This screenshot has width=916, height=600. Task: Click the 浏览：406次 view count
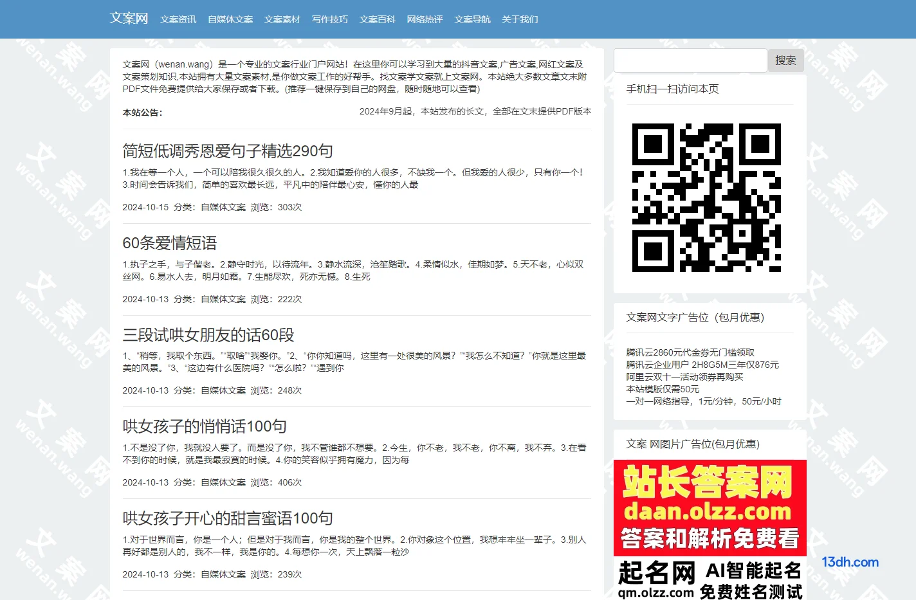pos(276,482)
